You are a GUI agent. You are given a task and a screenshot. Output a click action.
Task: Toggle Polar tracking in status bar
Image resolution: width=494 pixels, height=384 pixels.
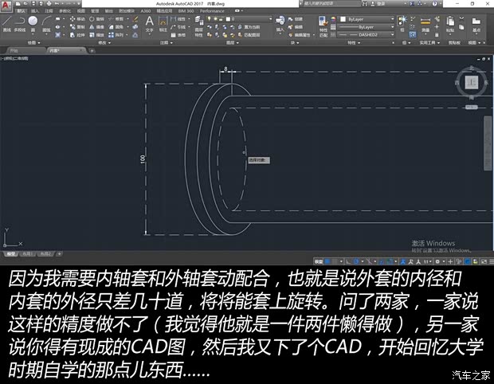tap(356, 261)
